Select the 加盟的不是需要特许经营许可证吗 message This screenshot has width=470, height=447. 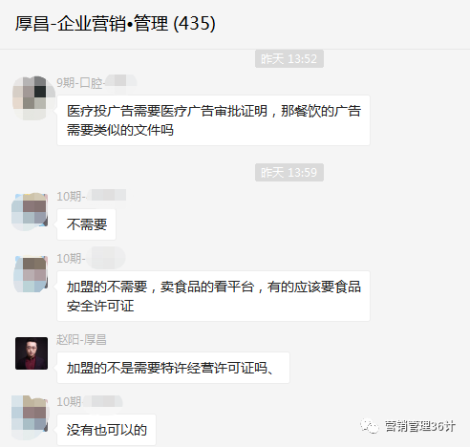pos(173,368)
